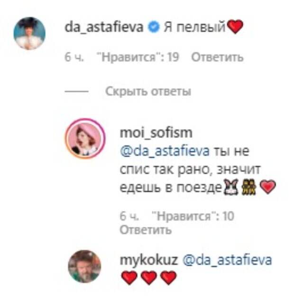
Task: Open da_astafieva's profile picture
Action: click(29, 33)
